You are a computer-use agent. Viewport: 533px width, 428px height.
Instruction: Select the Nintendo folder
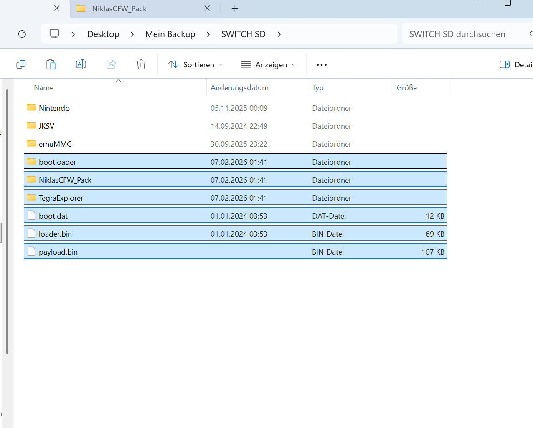click(x=54, y=108)
